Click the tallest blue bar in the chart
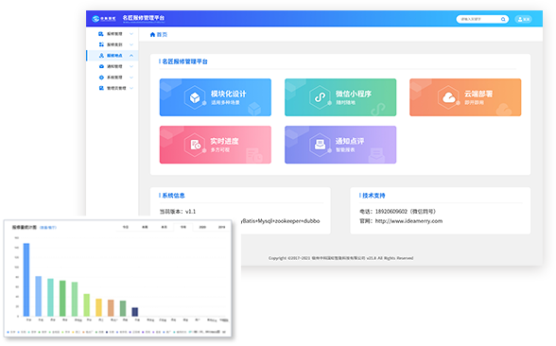Image resolution: width=556 pixels, height=346 pixels. (26, 280)
